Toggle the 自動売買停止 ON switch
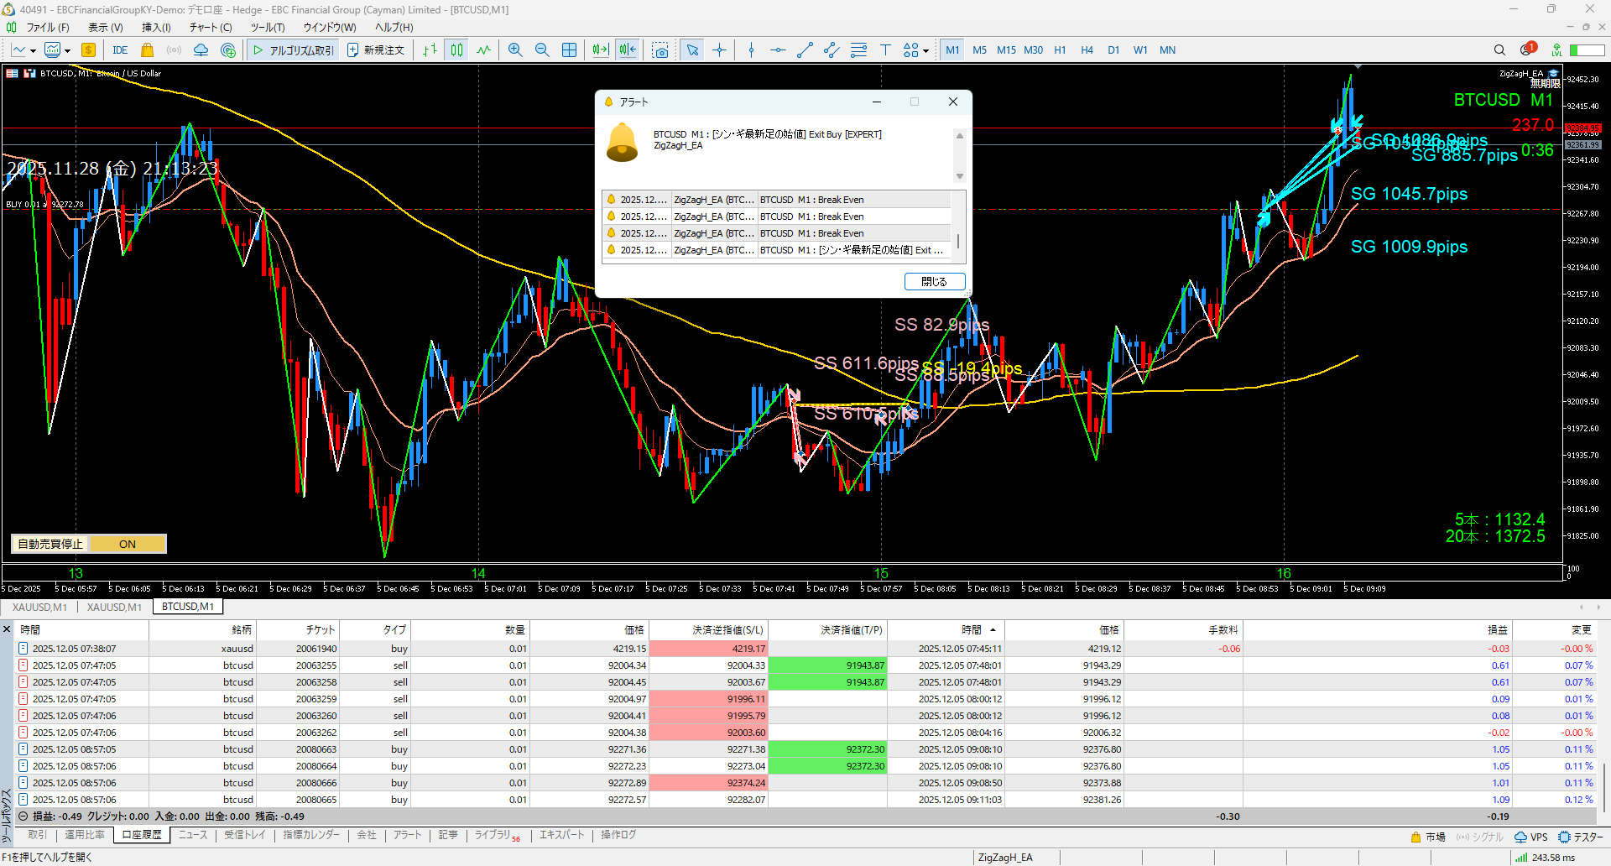 tap(127, 544)
